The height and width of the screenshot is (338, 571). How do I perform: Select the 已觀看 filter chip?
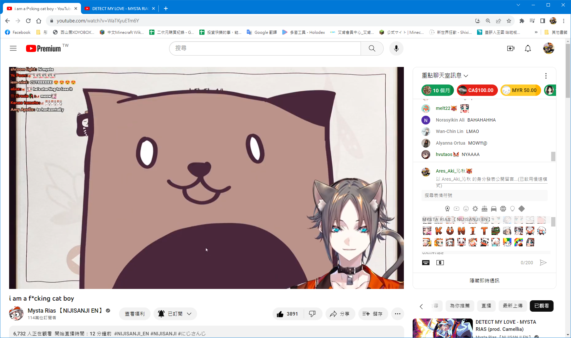pyautogui.click(x=542, y=306)
